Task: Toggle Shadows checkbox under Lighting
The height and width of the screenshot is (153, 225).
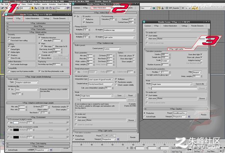Action: point(9,55)
